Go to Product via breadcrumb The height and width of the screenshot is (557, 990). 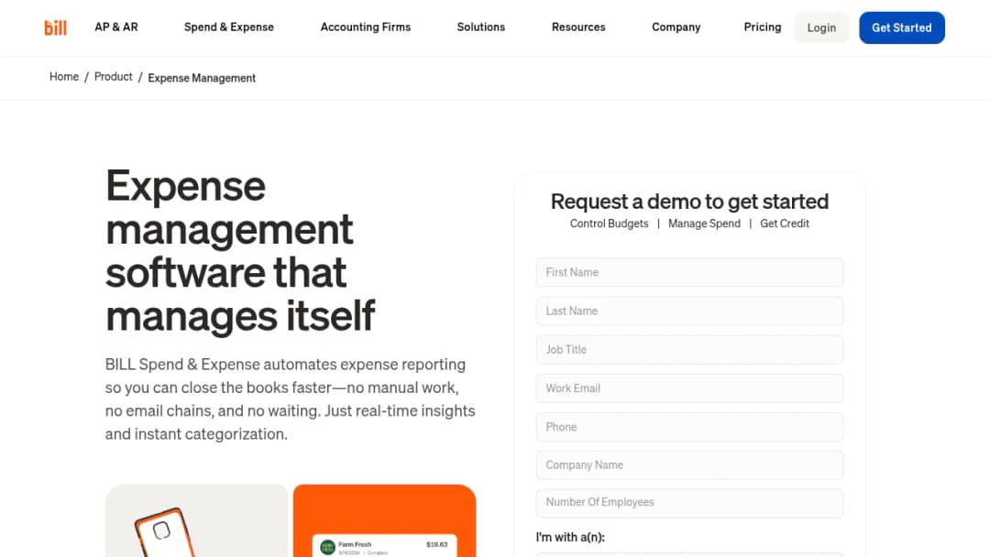click(x=113, y=76)
